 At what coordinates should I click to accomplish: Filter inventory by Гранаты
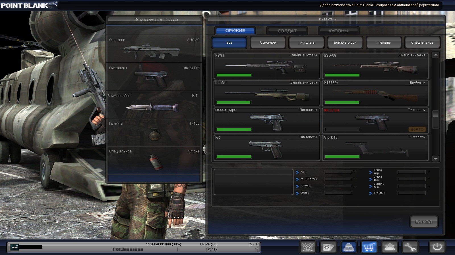[384, 42]
